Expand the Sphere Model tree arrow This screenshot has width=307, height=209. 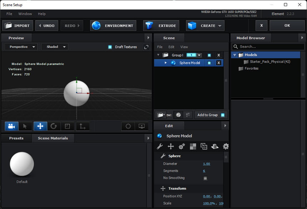point(166,63)
